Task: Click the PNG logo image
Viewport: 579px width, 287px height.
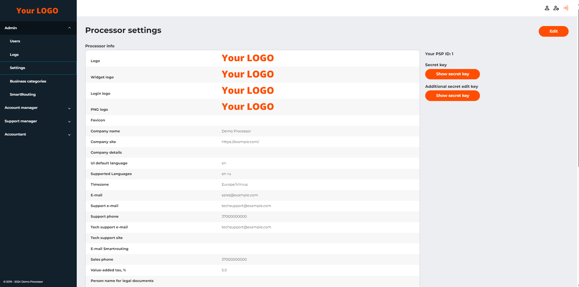Action: (x=248, y=107)
